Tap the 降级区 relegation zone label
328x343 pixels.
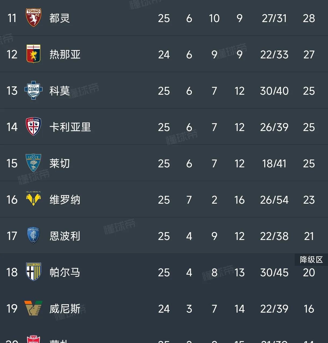point(311,260)
